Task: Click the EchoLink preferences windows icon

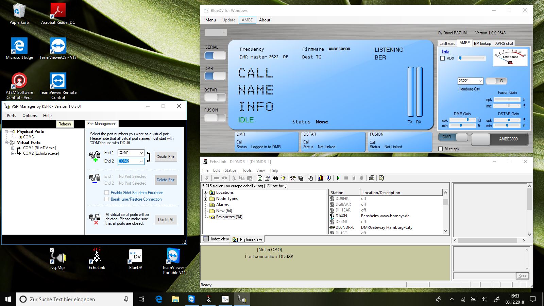Action: (301, 178)
